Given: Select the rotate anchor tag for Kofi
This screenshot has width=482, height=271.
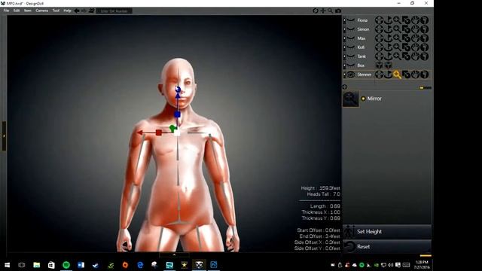Looking at the screenshot, I should (x=388, y=47).
